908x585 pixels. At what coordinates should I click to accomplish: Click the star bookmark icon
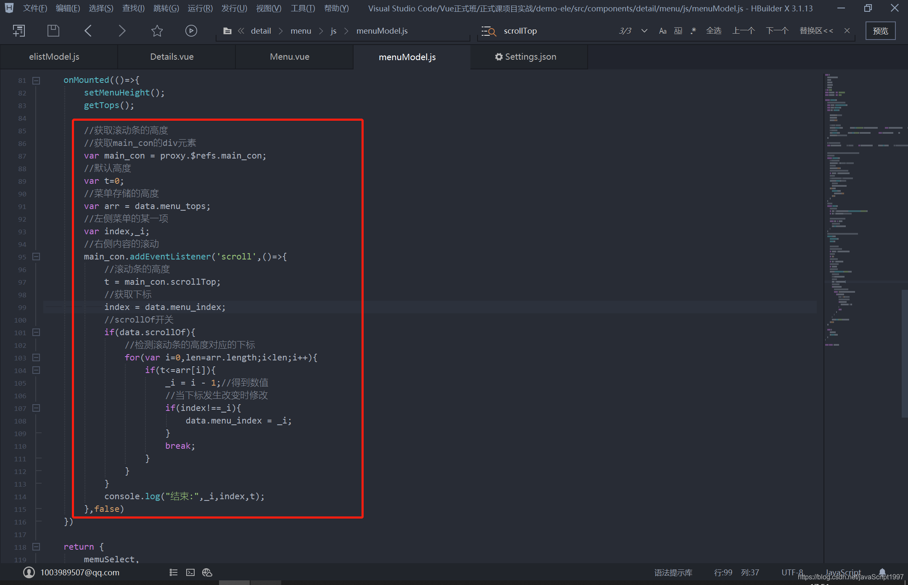click(x=157, y=31)
